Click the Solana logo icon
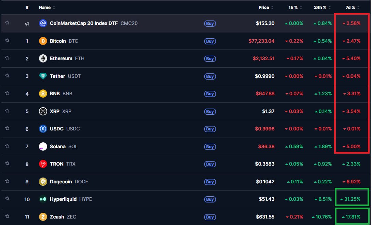372x225 pixels. tap(43, 146)
